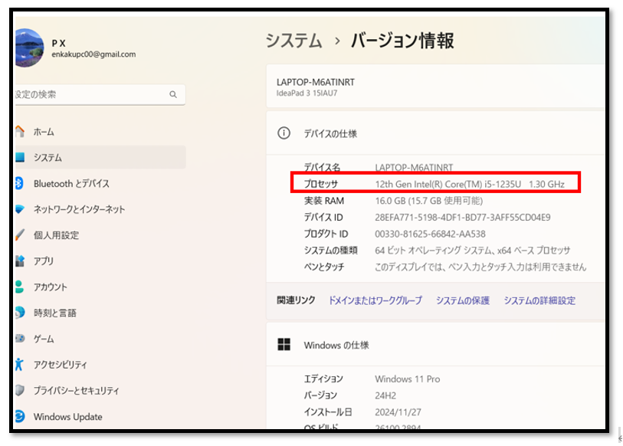Image resolution: width=623 pixels, height=446 pixels.
Task: Click the アプリ icon
Action: coord(19,261)
